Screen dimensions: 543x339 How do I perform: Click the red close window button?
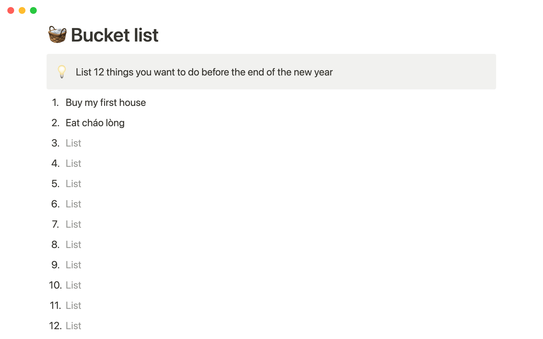pyautogui.click(x=11, y=10)
